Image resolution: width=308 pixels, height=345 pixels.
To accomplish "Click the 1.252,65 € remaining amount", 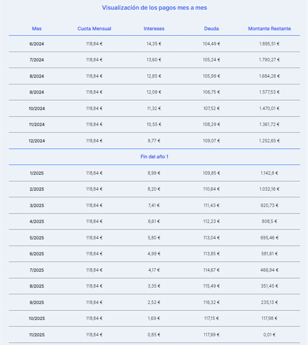I will 269,141.
